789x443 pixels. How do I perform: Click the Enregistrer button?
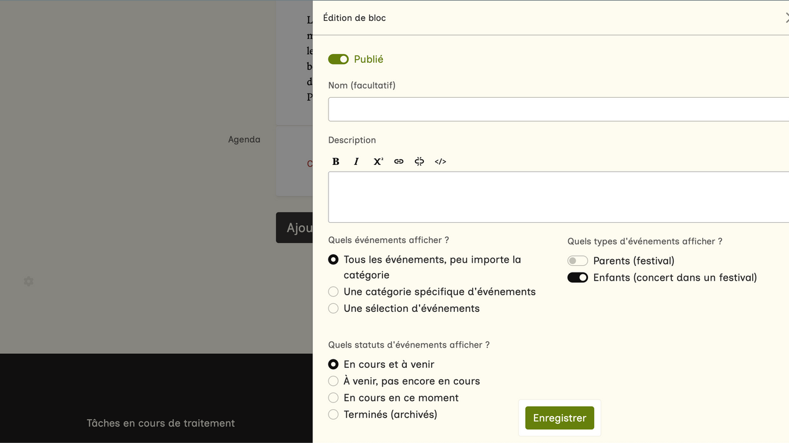point(559,418)
